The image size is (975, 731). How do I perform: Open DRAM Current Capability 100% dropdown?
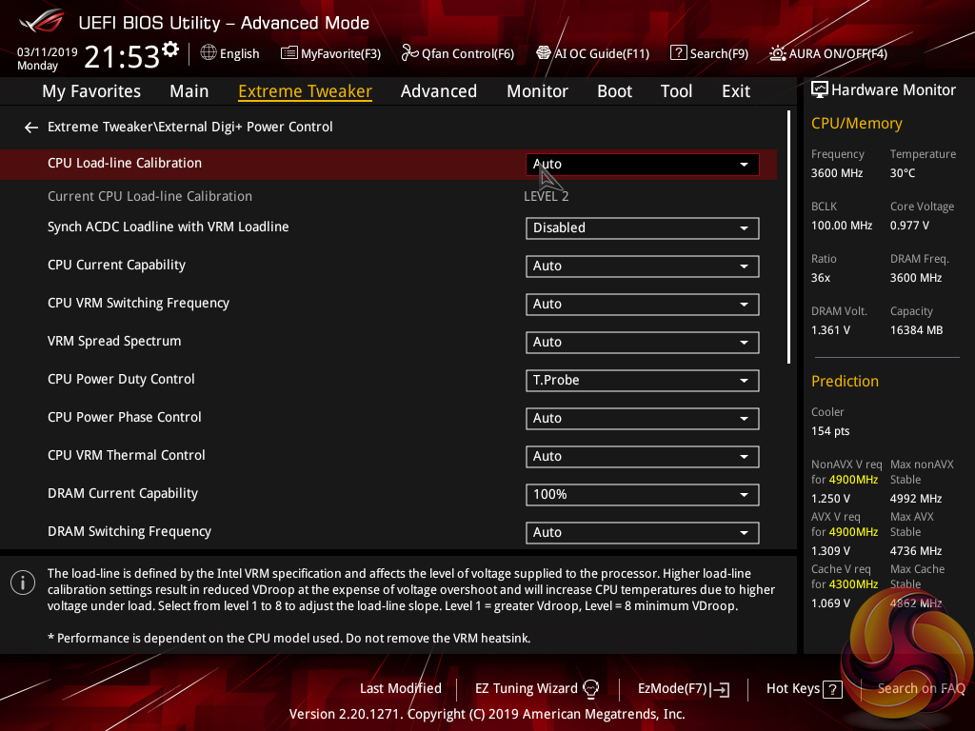[642, 495]
